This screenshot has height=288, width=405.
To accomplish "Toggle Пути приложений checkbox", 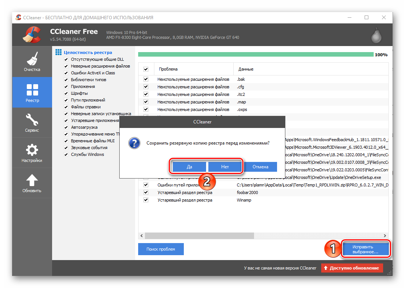I will click(66, 100).
